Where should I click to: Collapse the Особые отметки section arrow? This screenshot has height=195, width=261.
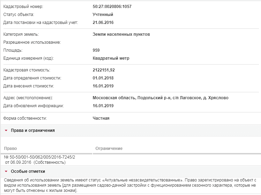pyautogui.click(x=6, y=171)
